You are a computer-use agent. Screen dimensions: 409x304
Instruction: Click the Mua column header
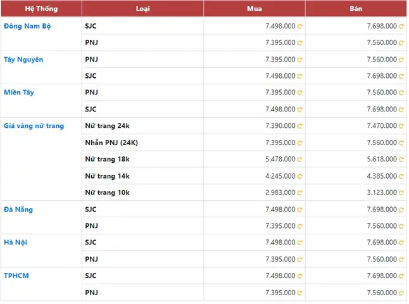pos(255,9)
